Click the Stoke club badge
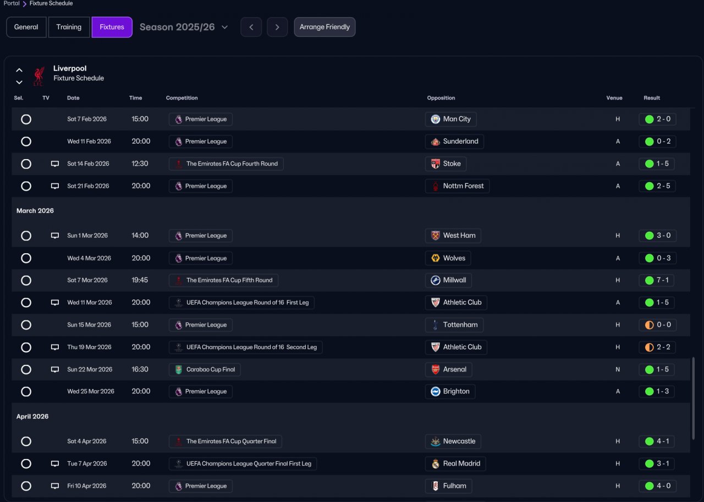Image resolution: width=704 pixels, height=502 pixels. coord(436,163)
